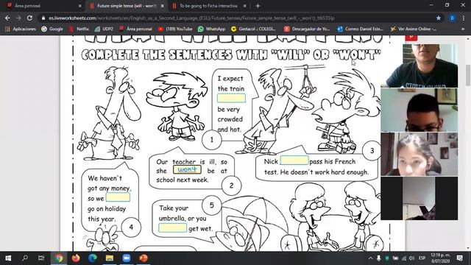The width and height of the screenshot is (471, 265).
Task: Launch Firefox from the taskbar
Action: click(76, 258)
